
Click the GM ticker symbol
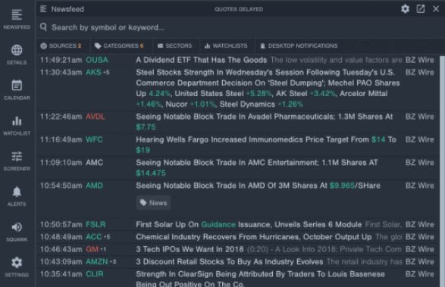(92, 249)
